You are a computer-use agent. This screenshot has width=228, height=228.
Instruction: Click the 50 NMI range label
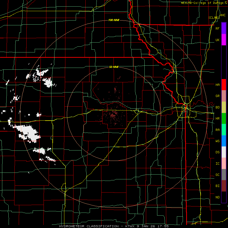coord(114,67)
